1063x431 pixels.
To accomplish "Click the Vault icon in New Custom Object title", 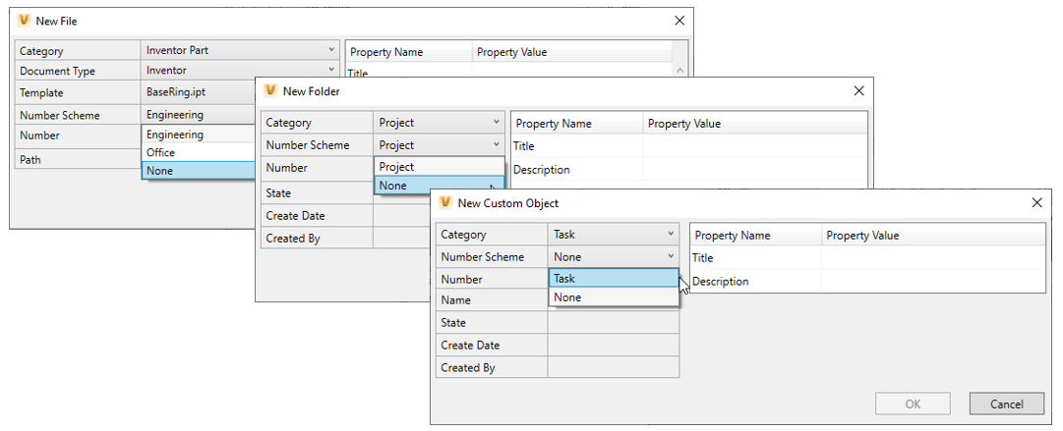I will (444, 203).
